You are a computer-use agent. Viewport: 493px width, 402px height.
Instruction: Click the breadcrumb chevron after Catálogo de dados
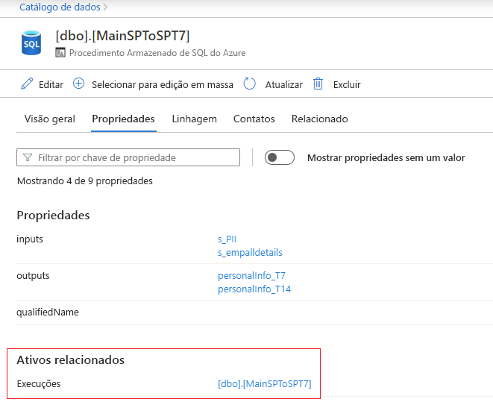[x=106, y=7]
